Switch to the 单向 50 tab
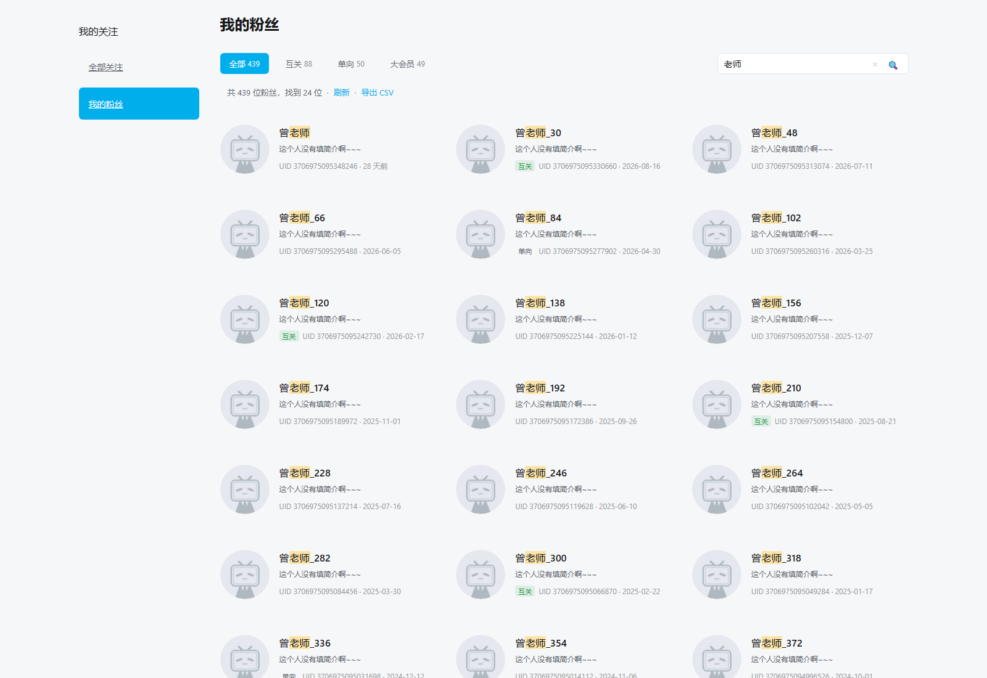987x678 pixels. (x=351, y=63)
